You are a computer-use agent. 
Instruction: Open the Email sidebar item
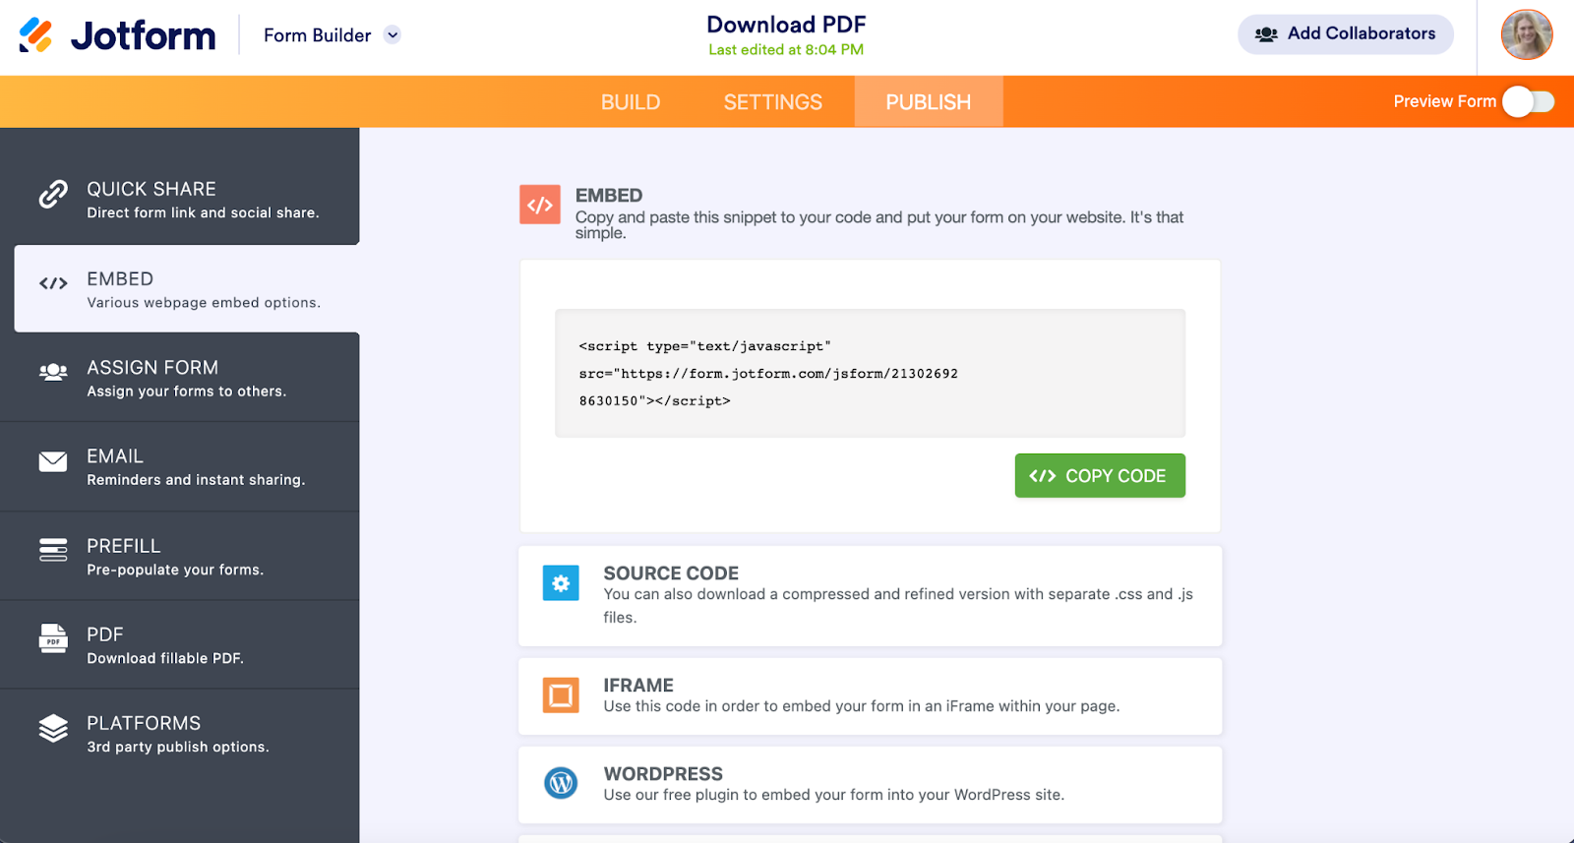(180, 467)
